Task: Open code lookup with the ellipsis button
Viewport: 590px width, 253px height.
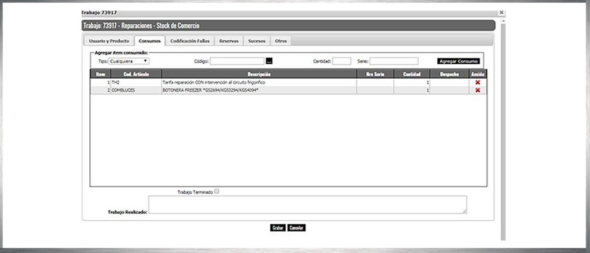Action: 268,61
